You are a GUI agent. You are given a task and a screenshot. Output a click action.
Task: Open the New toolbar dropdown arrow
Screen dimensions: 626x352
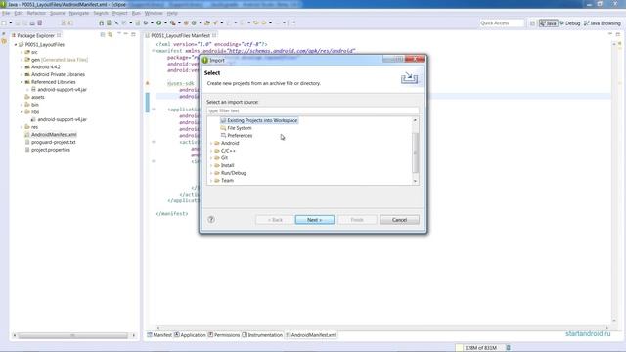click(11, 23)
